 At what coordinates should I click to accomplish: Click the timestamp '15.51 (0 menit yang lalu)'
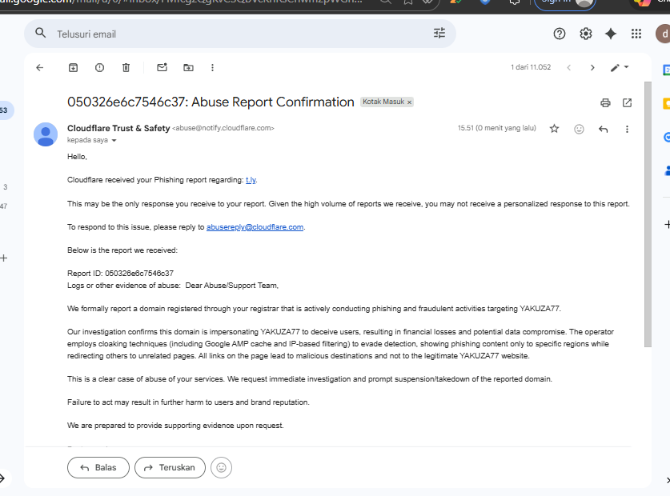click(x=497, y=128)
